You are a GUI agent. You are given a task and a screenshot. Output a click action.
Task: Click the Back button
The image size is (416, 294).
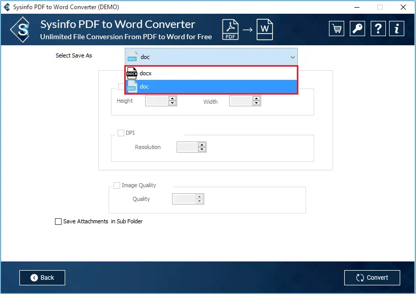(x=42, y=278)
